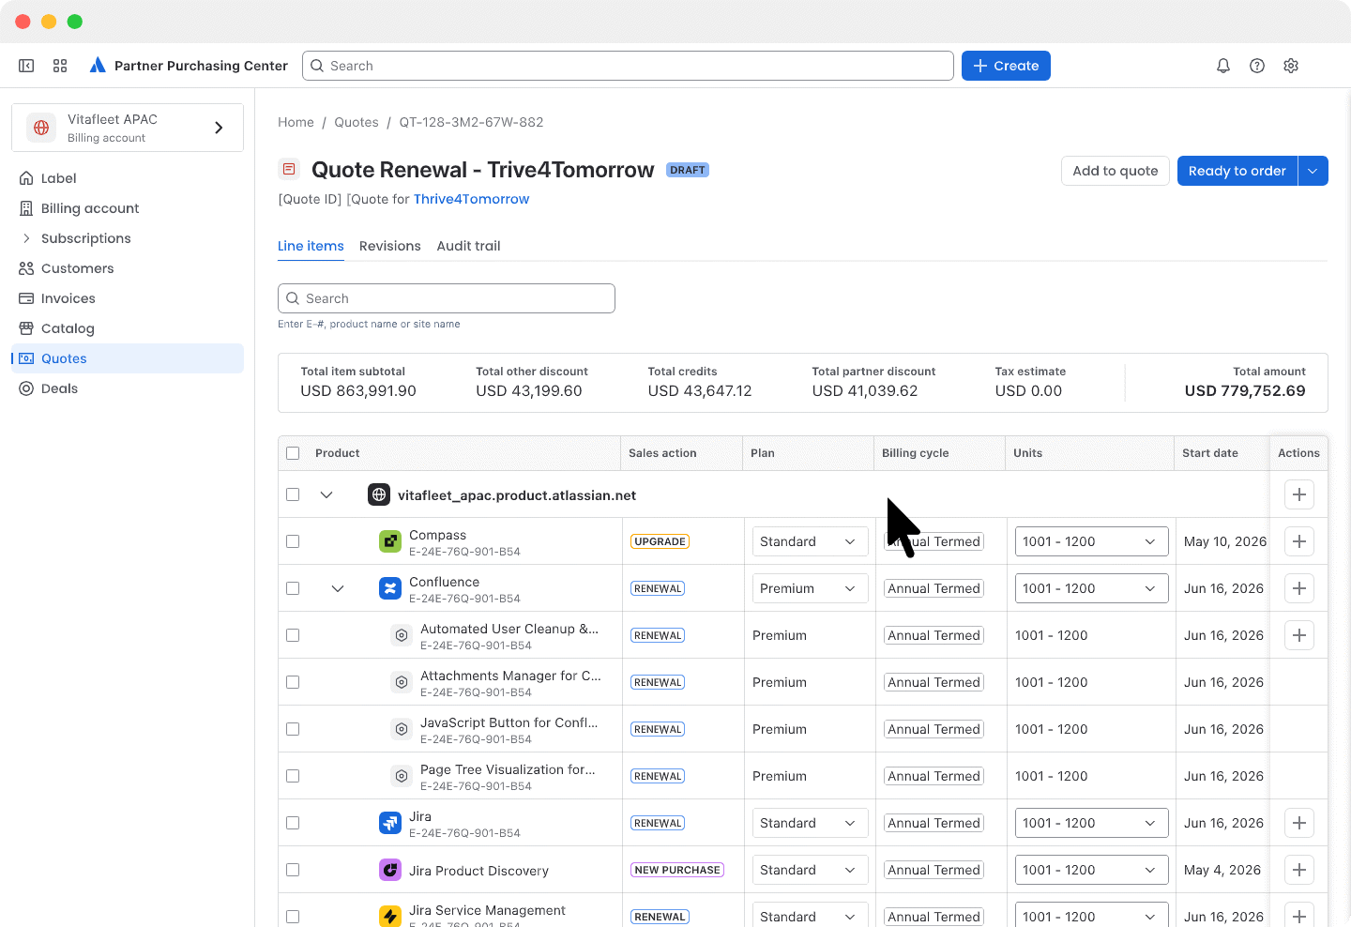The height and width of the screenshot is (927, 1351).
Task: Click plus action for Automated User Cleanup
Action: (1299, 635)
